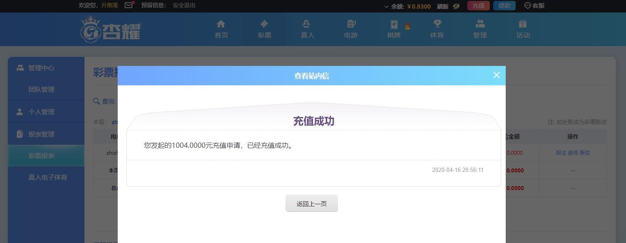Select 团队管理 in the sidebar

[x=41, y=90]
